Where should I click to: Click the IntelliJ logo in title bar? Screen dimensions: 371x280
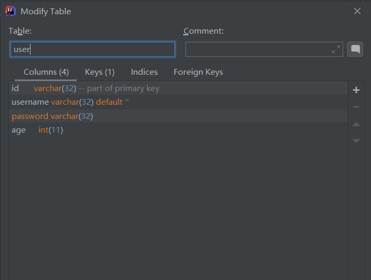click(x=10, y=11)
